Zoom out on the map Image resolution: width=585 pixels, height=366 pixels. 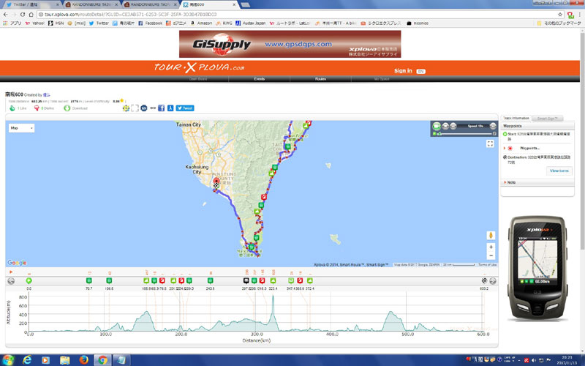click(x=491, y=255)
